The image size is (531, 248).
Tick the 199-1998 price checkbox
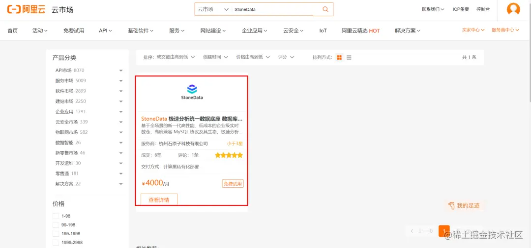point(56,233)
